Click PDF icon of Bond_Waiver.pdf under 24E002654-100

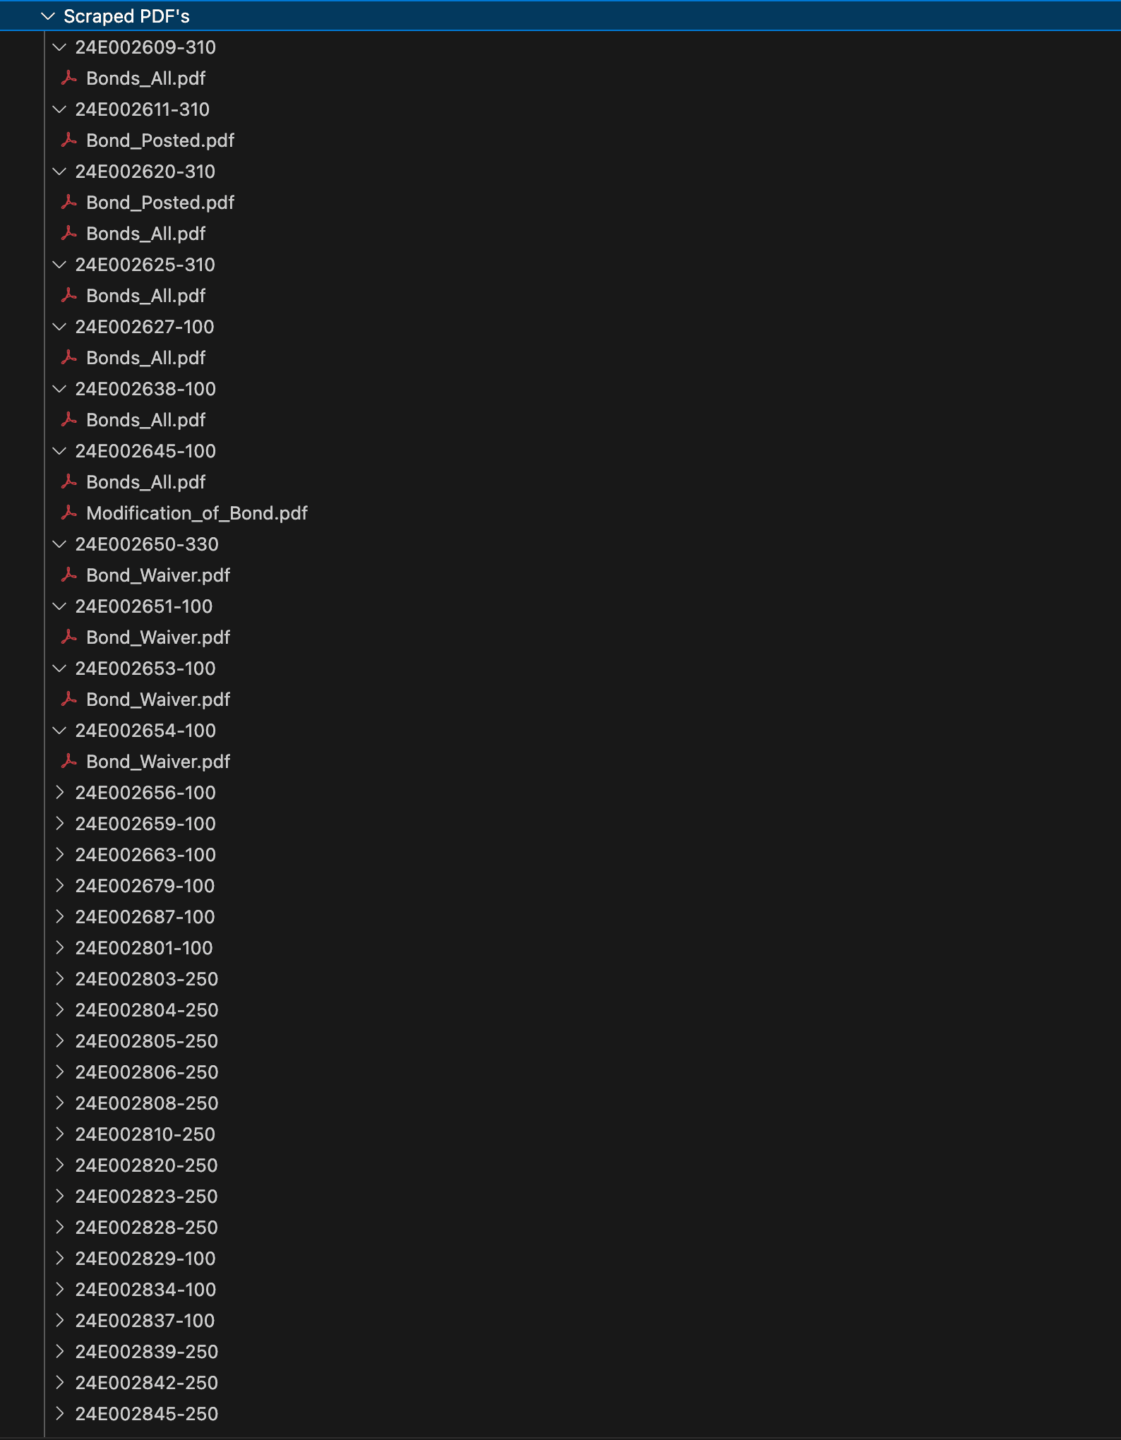(x=69, y=762)
